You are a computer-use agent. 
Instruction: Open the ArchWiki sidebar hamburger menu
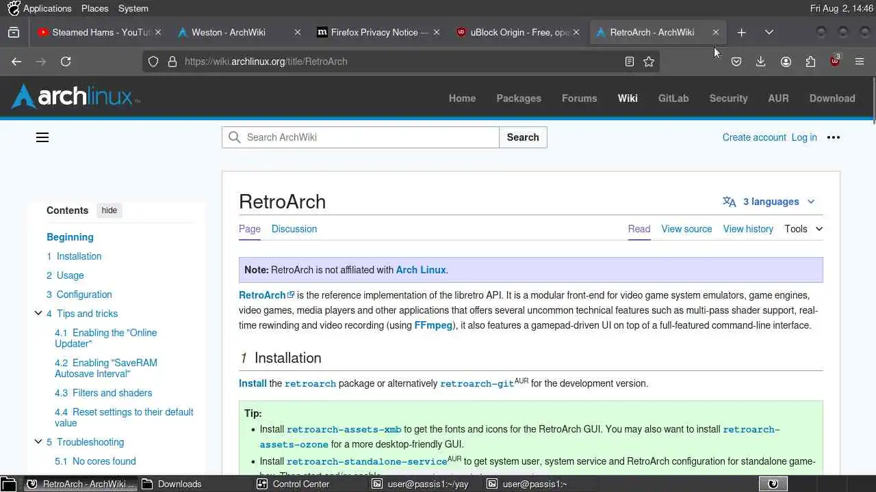pyautogui.click(x=42, y=137)
